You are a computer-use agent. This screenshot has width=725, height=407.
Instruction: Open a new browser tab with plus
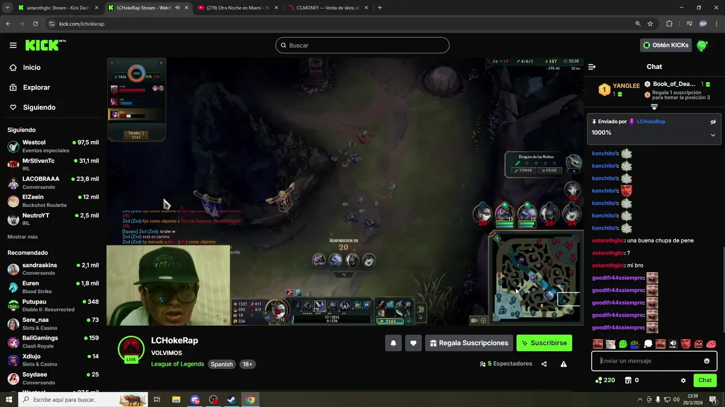pos(379,8)
